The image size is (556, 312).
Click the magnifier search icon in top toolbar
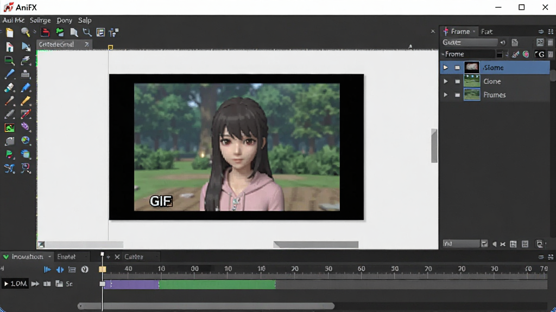pos(25,32)
